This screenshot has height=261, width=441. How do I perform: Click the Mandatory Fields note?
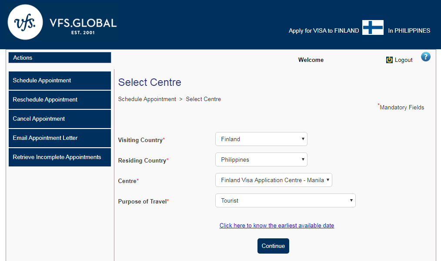tap(401, 107)
